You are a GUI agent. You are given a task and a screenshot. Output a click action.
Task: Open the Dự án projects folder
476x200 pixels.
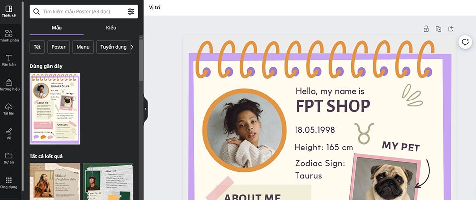tap(9, 158)
